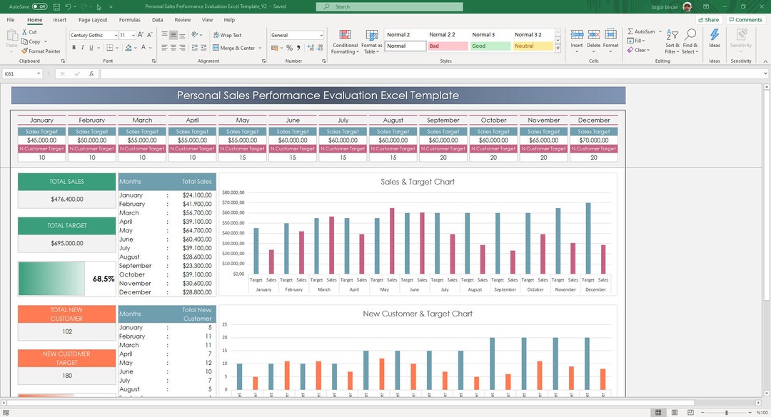771x417 pixels.
Task: Click the Share button
Action: (x=707, y=19)
